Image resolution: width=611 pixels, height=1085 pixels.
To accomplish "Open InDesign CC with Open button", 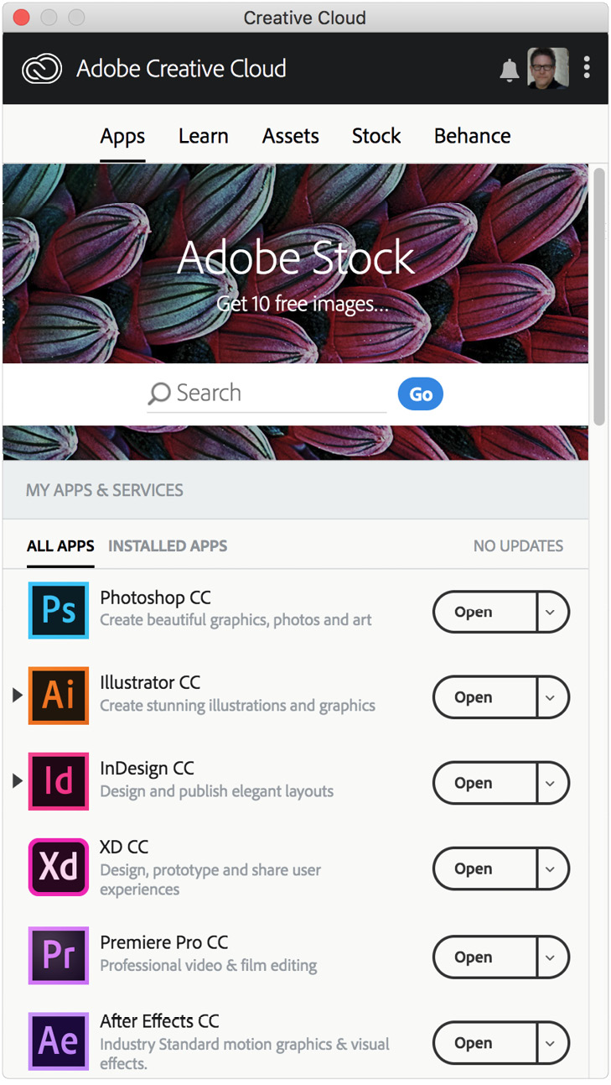I will (484, 783).
